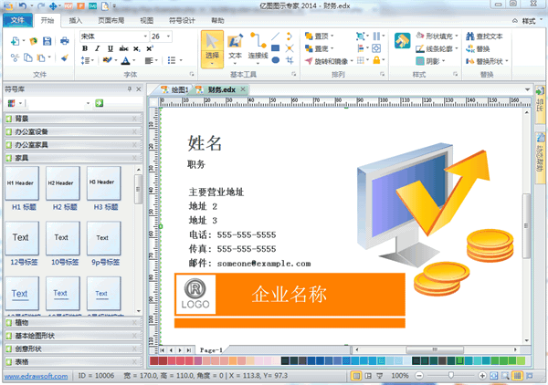Click the 置底 send to back icon
The image size is (548, 385).
(309, 48)
